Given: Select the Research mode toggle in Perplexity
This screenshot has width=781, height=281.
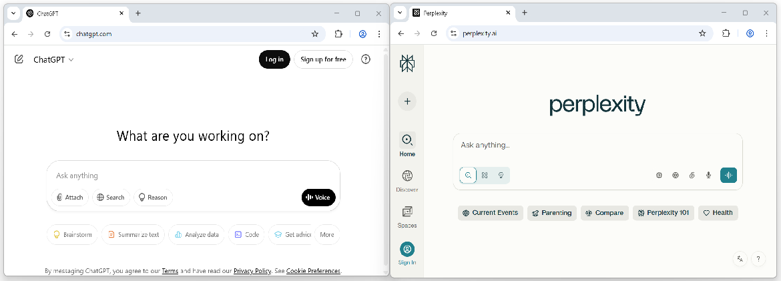Looking at the screenshot, I should 485,176.
